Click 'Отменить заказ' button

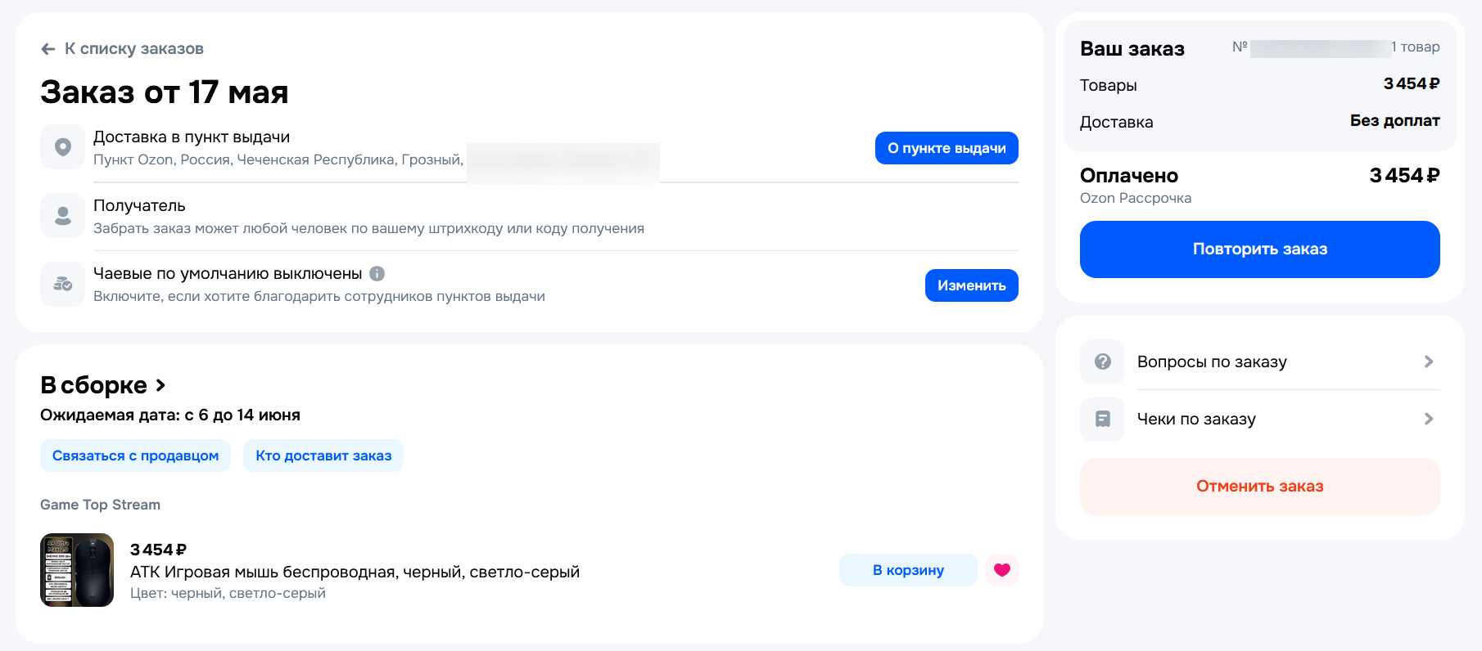[1259, 487]
